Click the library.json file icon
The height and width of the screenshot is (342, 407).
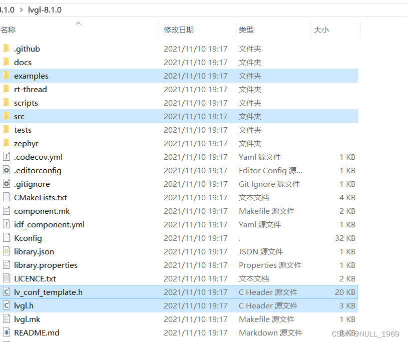(7, 251)
